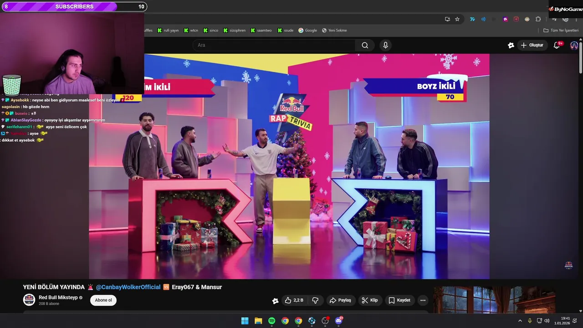Open the ssude bookmark
The height and width of the screenshot is (328, 583).
285,31
